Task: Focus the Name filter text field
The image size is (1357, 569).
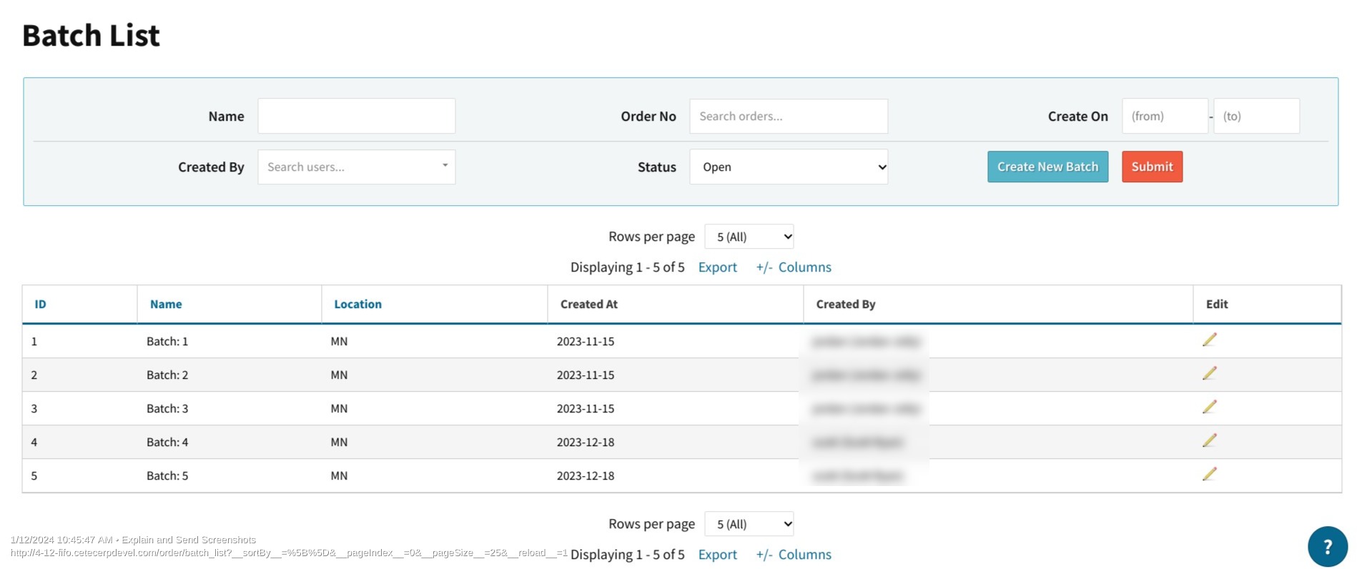Action: [x=356, y=116]
